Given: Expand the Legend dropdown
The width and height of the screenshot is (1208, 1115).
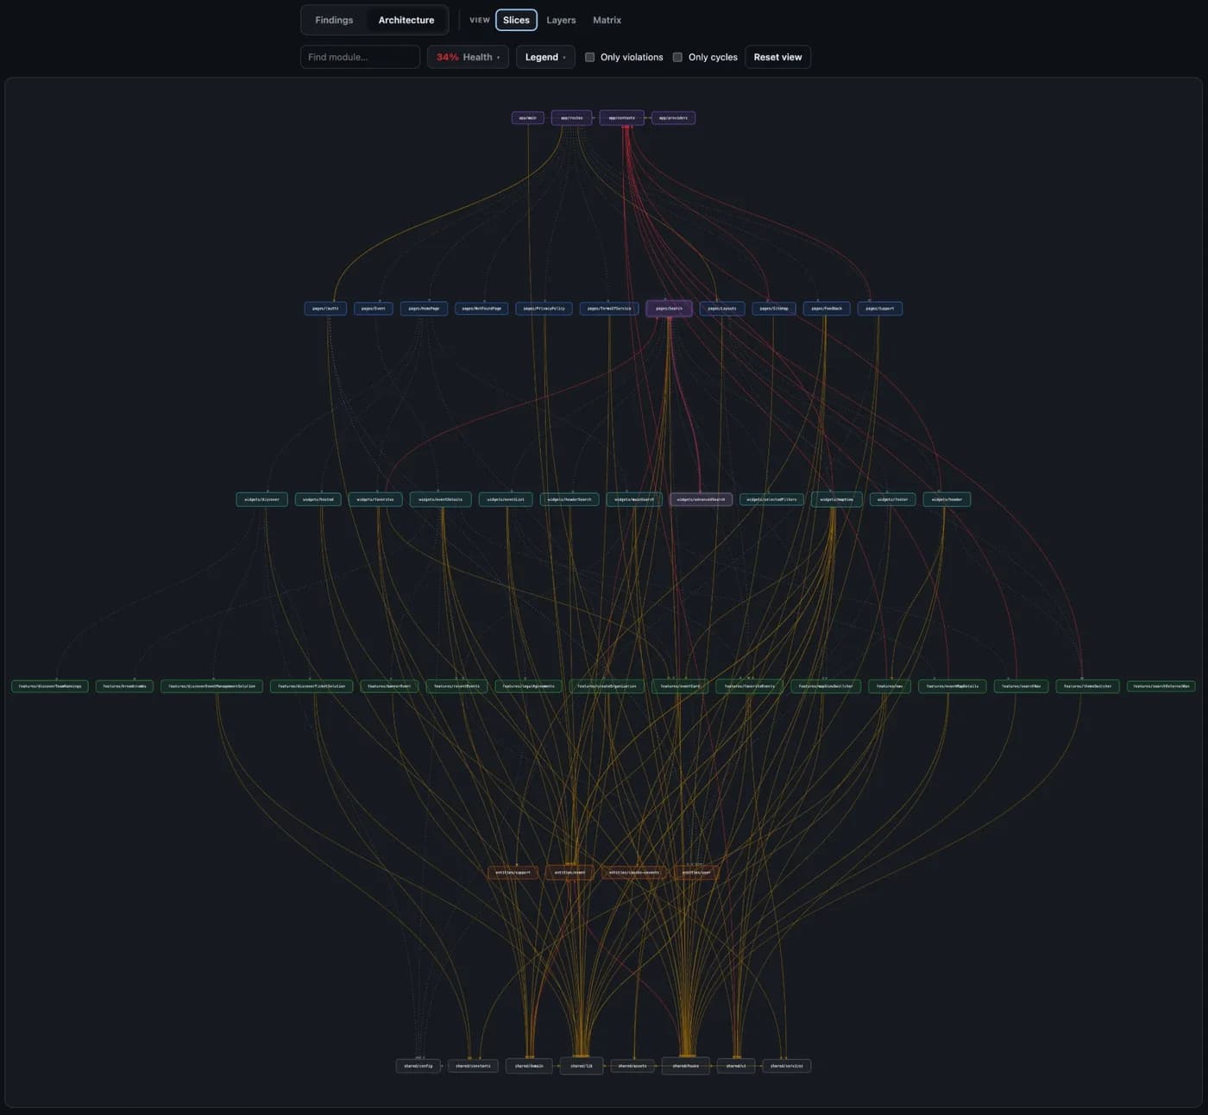Looking at the screenshot, I should [545, 57].
